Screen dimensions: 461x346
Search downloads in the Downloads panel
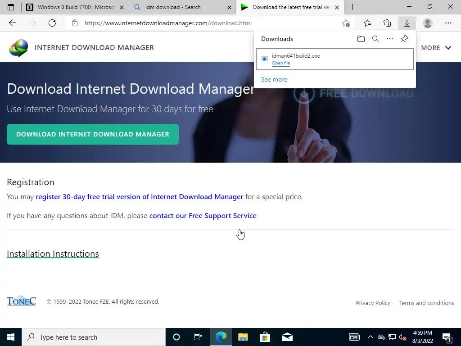pyautogui.click(x=375, y=39)
